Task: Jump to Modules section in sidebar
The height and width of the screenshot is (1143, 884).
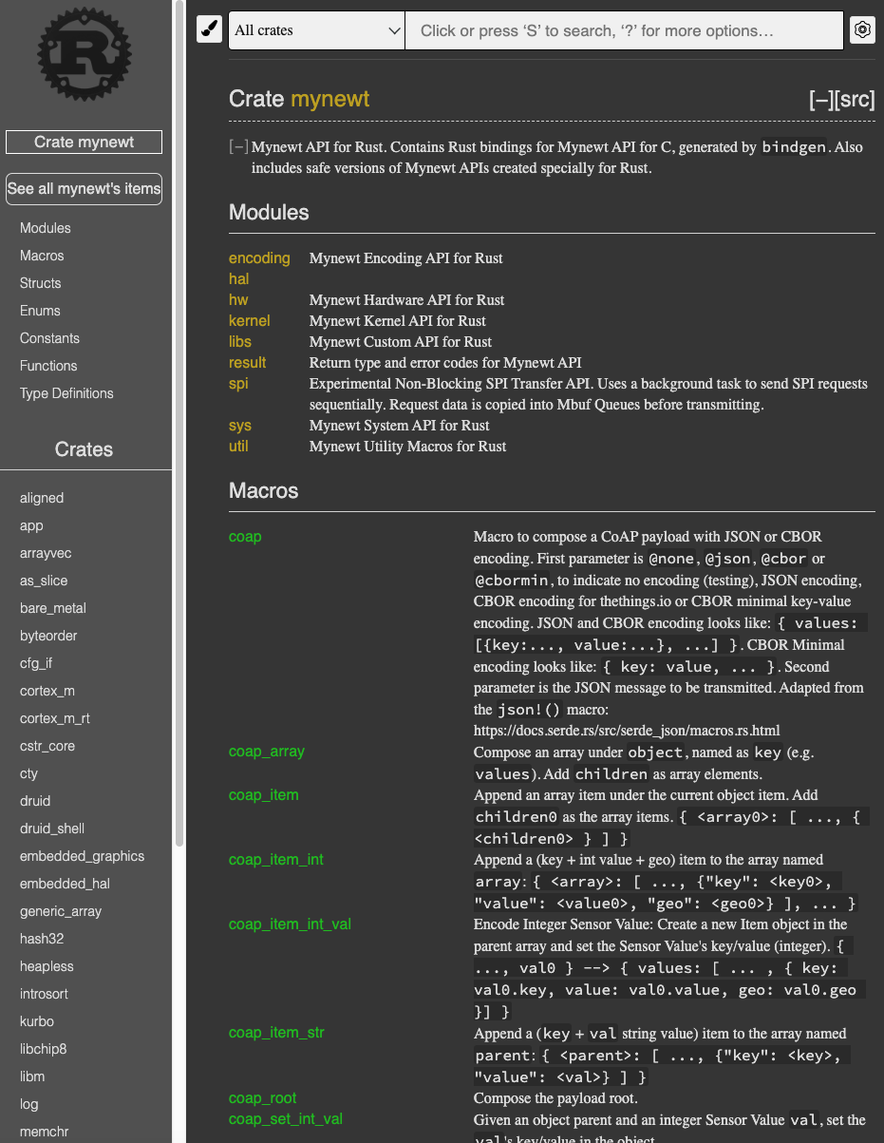Action: (46, 228)
